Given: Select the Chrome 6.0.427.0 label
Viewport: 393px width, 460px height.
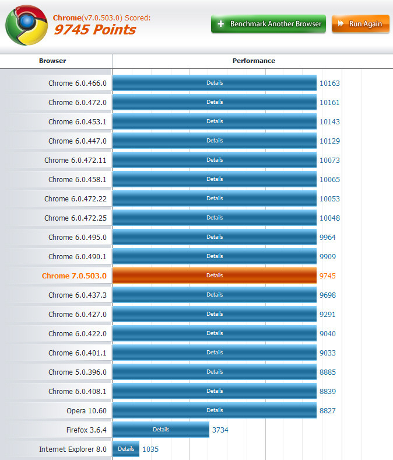Looking at the screenshot, I should click(x=78, y=315).
